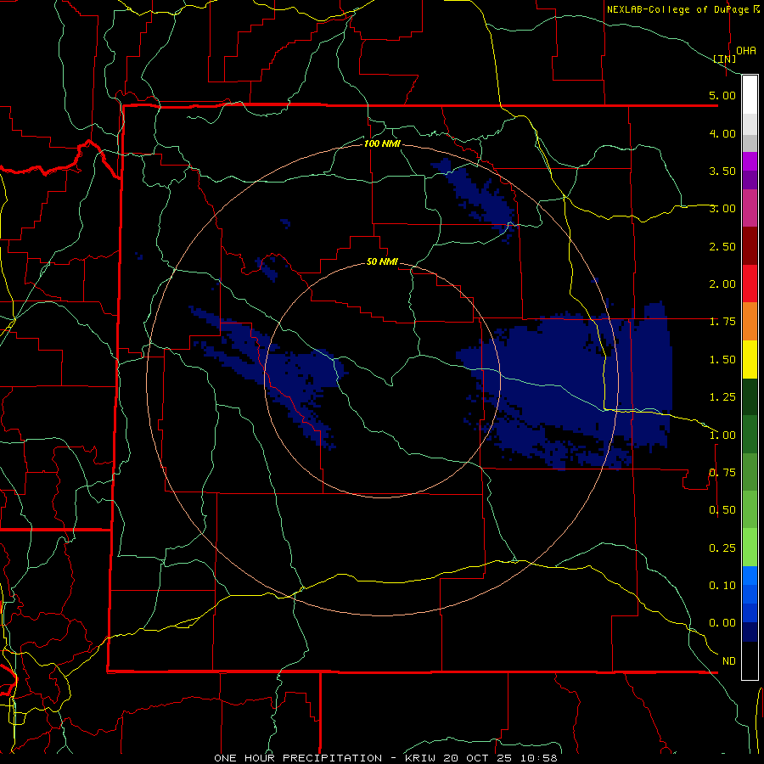Select the 1.75 scale value
Screen dimensions: 764x764
(x=722, y=322)
